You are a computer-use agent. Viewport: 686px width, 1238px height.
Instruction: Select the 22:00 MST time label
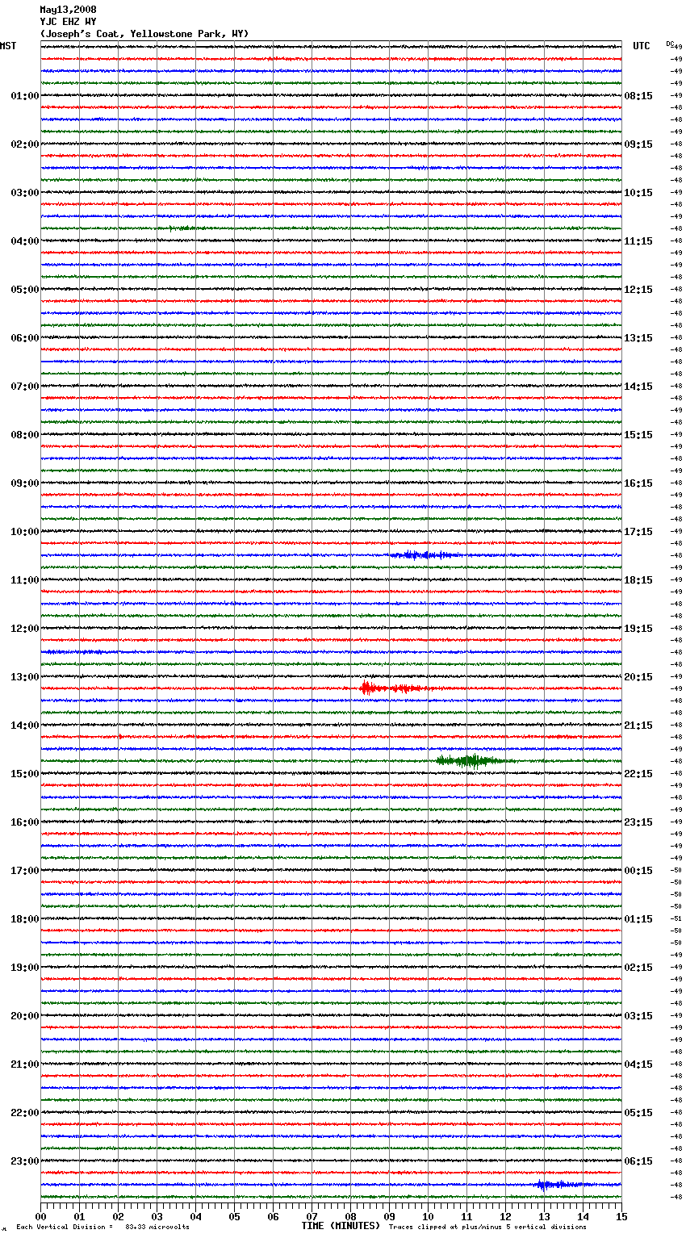tap(25, 1113)
